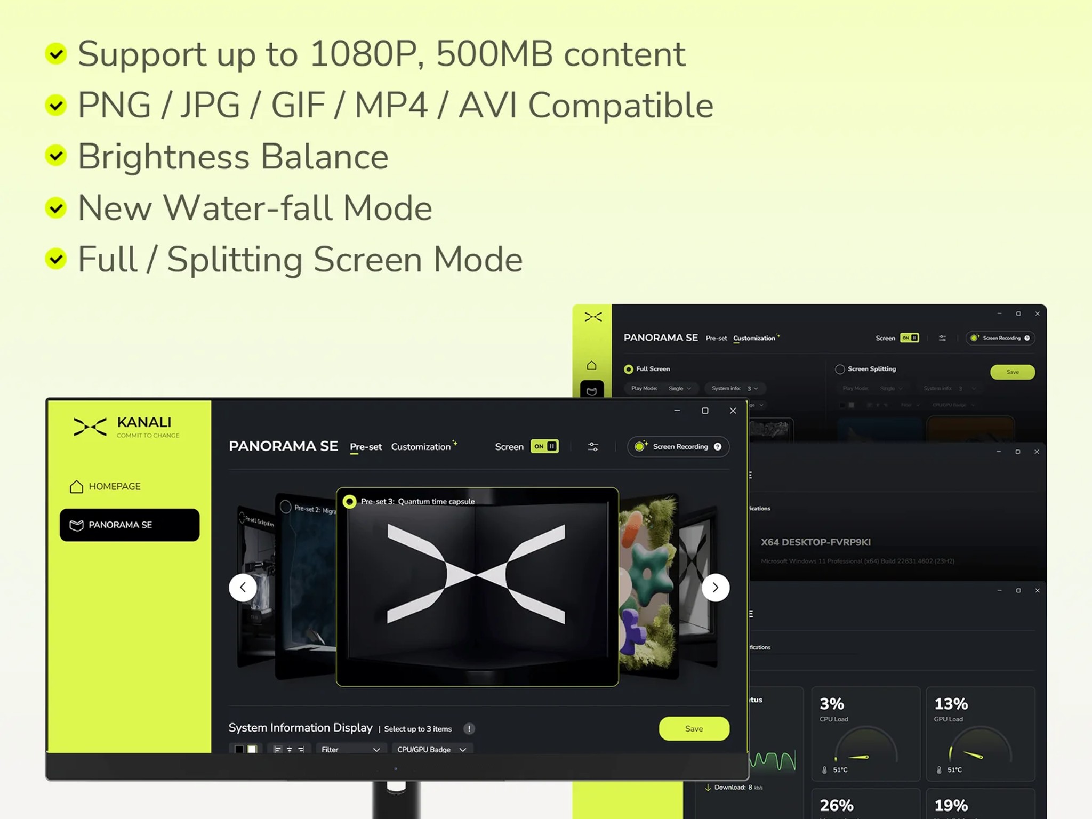
Task: Go to HOMEPAGE in the front window sidebar
Action: pos(106,486)
